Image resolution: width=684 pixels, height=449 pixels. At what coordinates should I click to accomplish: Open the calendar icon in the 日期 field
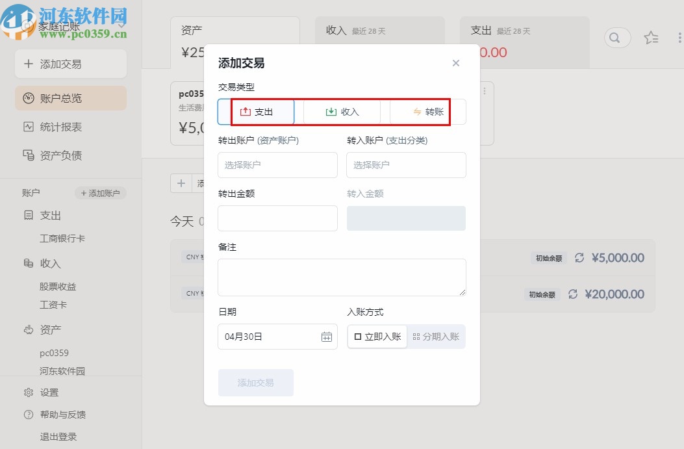(x=327, y=337)
